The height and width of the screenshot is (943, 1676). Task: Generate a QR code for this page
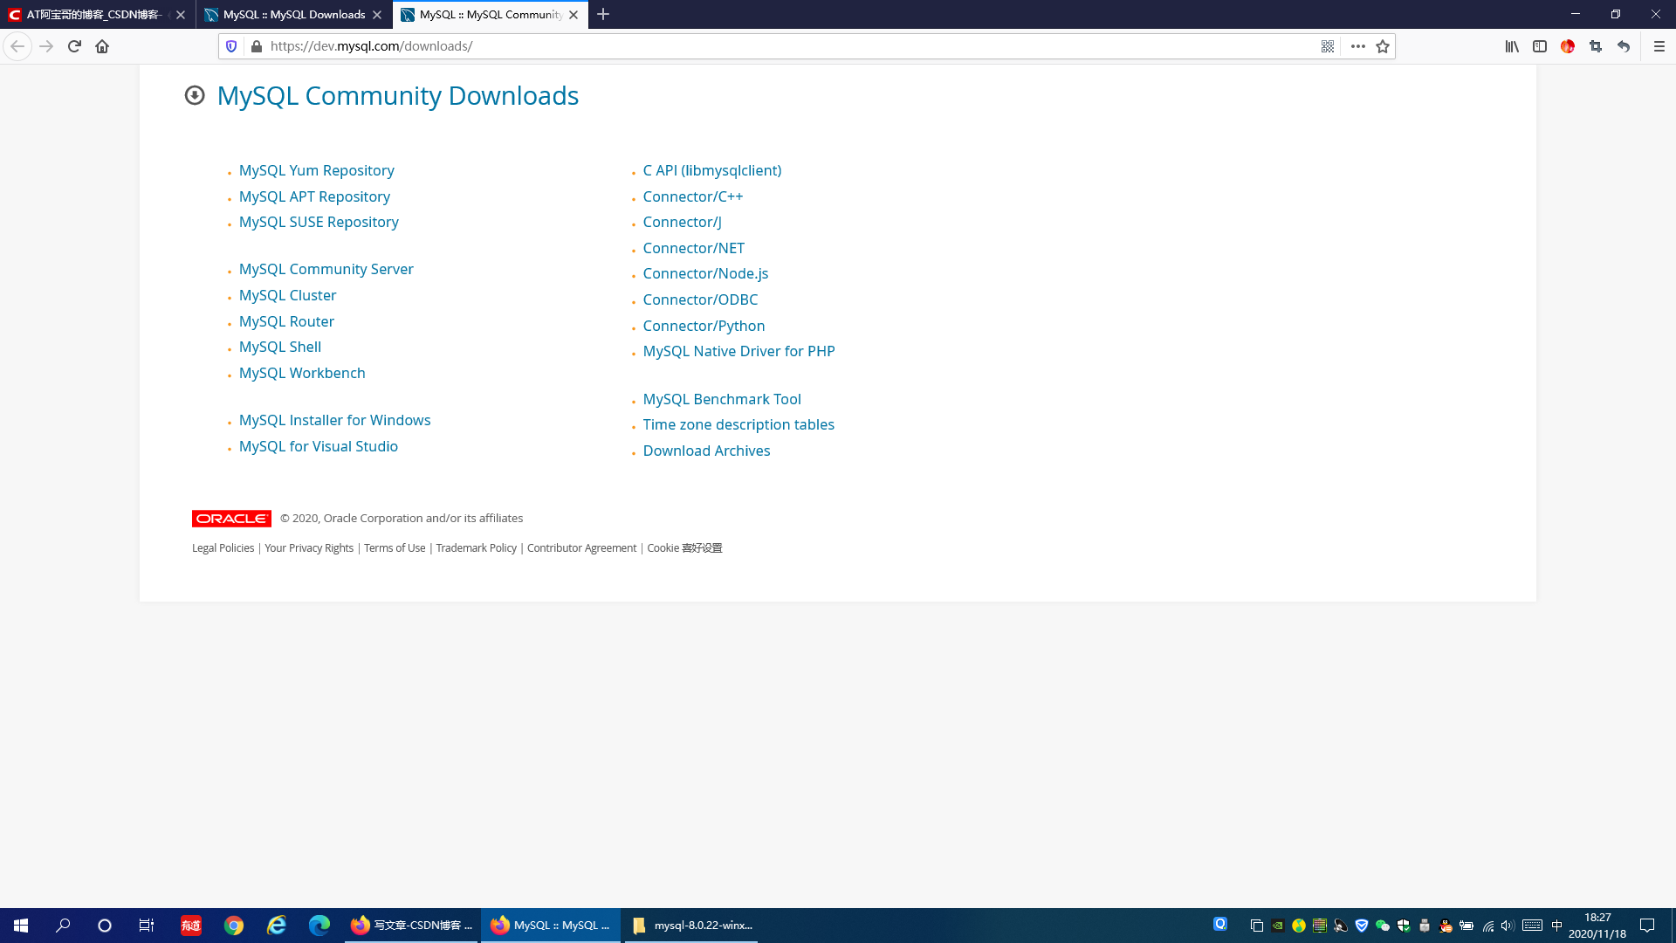1327,46
